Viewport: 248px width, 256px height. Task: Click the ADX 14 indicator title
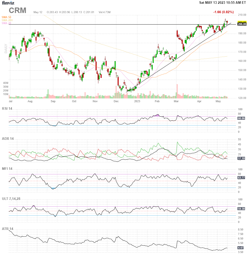[x=8, y=139]
